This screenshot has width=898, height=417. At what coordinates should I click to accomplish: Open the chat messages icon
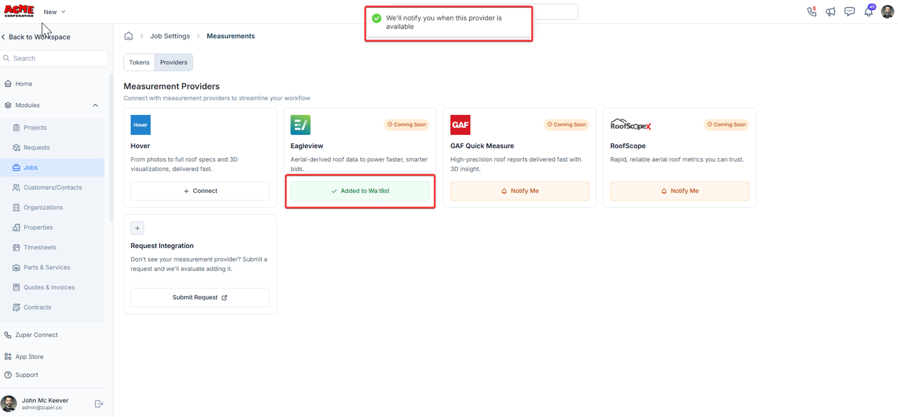point(849,12)
